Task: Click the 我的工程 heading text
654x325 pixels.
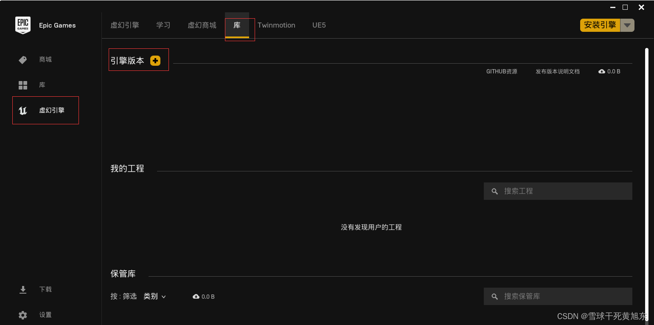Action: point(127,169)
